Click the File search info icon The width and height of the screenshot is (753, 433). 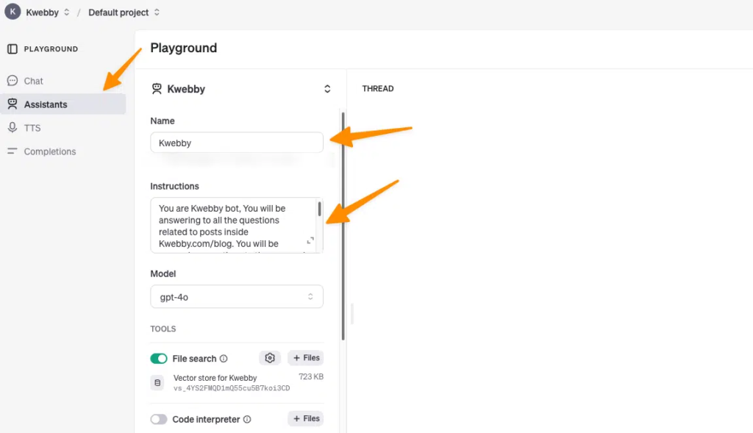pyautogui.click(x=224, y=359)
